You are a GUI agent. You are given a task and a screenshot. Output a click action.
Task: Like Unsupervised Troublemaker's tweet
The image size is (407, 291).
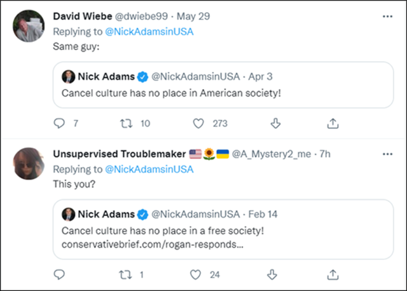[x=198, y=274]
